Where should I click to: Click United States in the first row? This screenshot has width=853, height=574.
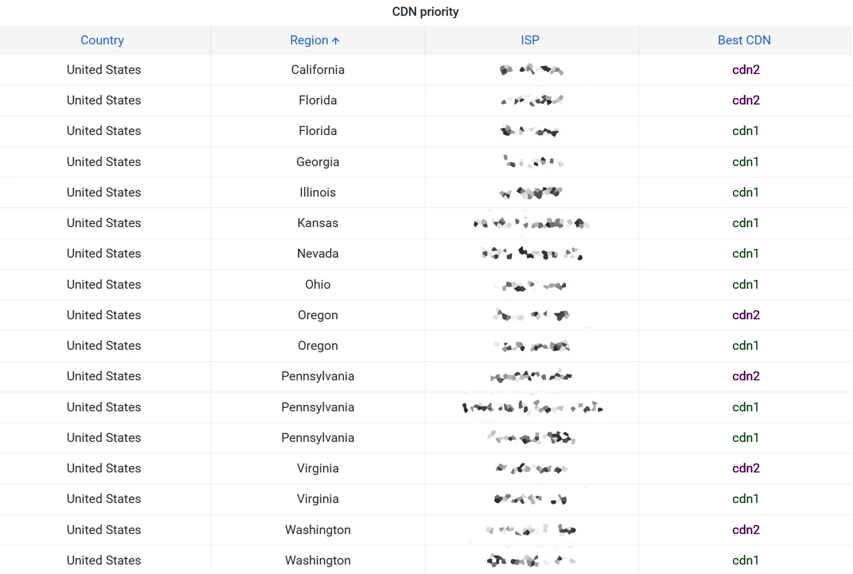point(103,69)
